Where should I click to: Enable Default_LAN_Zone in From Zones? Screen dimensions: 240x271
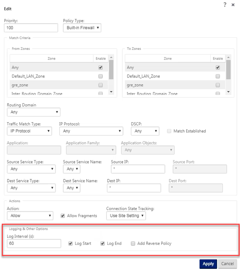click(x=101, y=76)
